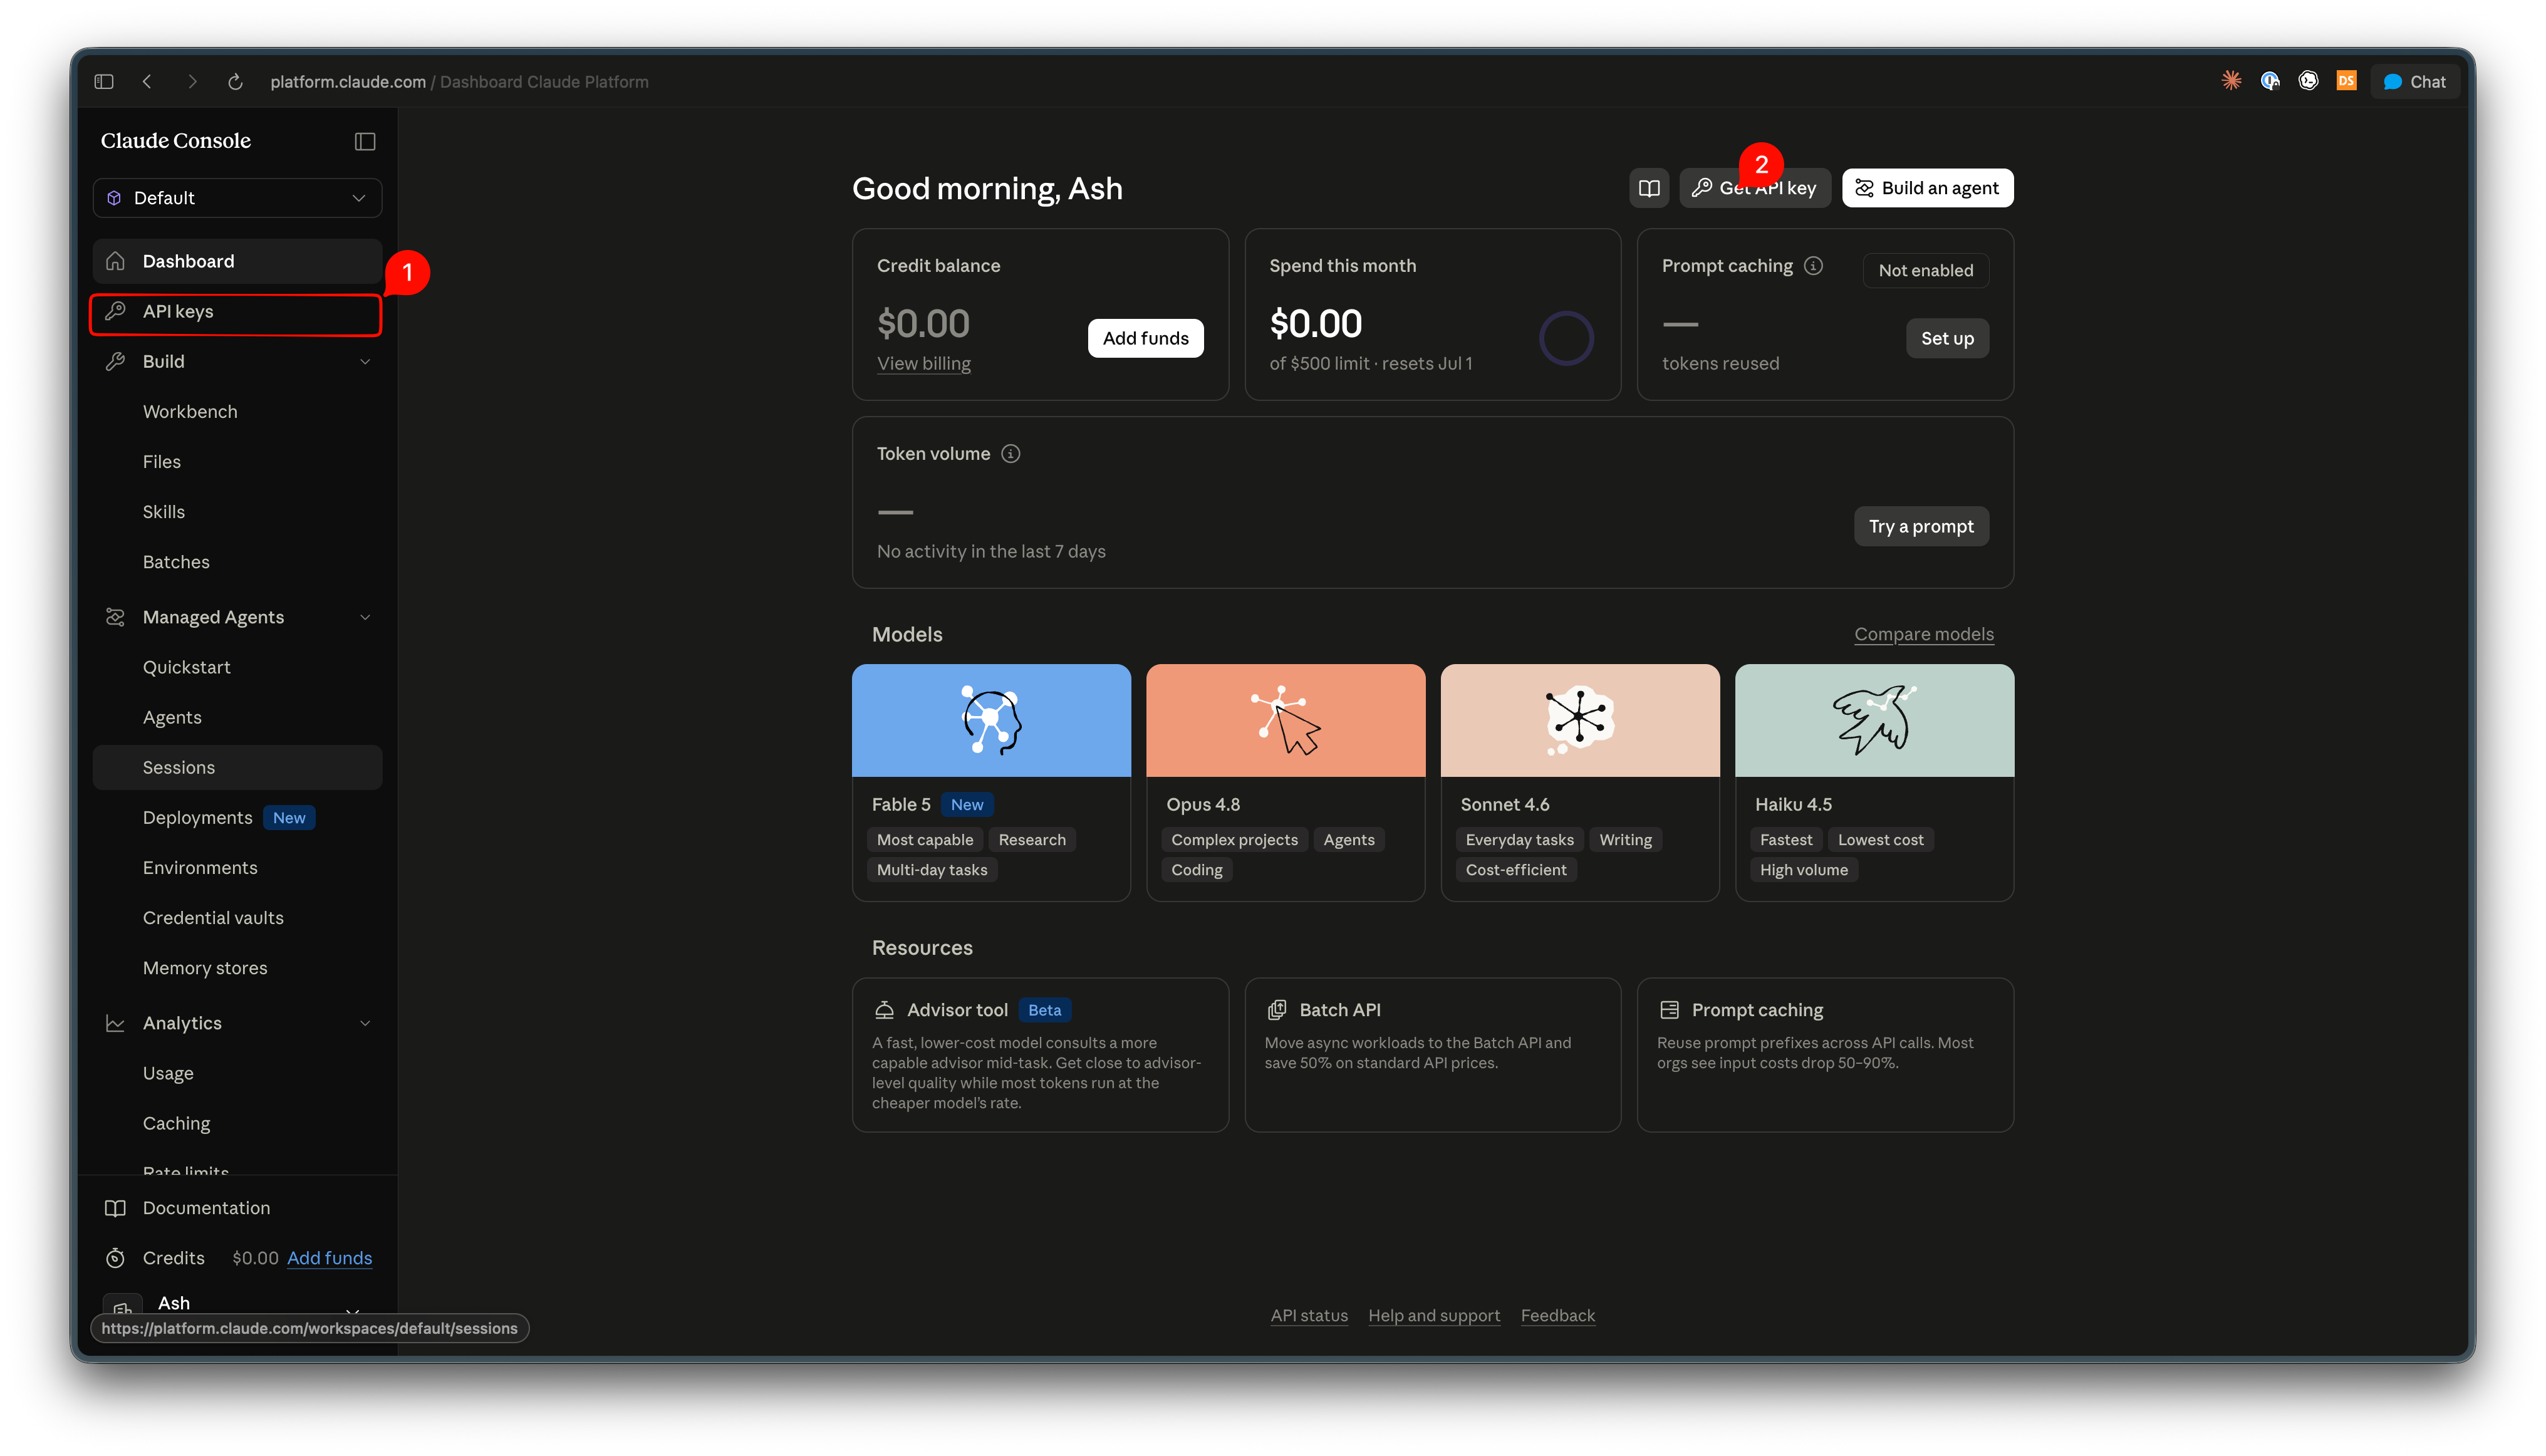Image resolution: width=2546 pixels, height=1456 pixels.
Task: Click the spend limit progress ring
Action: pyautogui.click(x=1566, y=338)
